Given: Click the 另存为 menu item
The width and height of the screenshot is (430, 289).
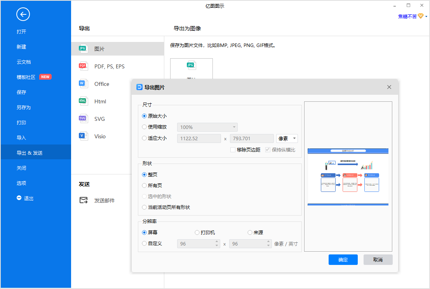Looking at the screenshot, I should click(24, 107).
